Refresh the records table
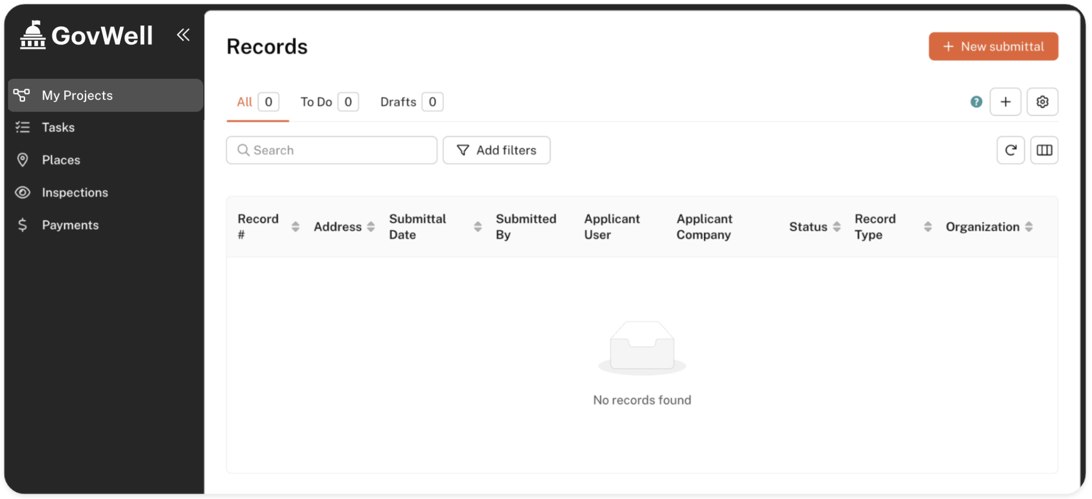This screenshot has width=1092, height=499. click(1010, 150)
